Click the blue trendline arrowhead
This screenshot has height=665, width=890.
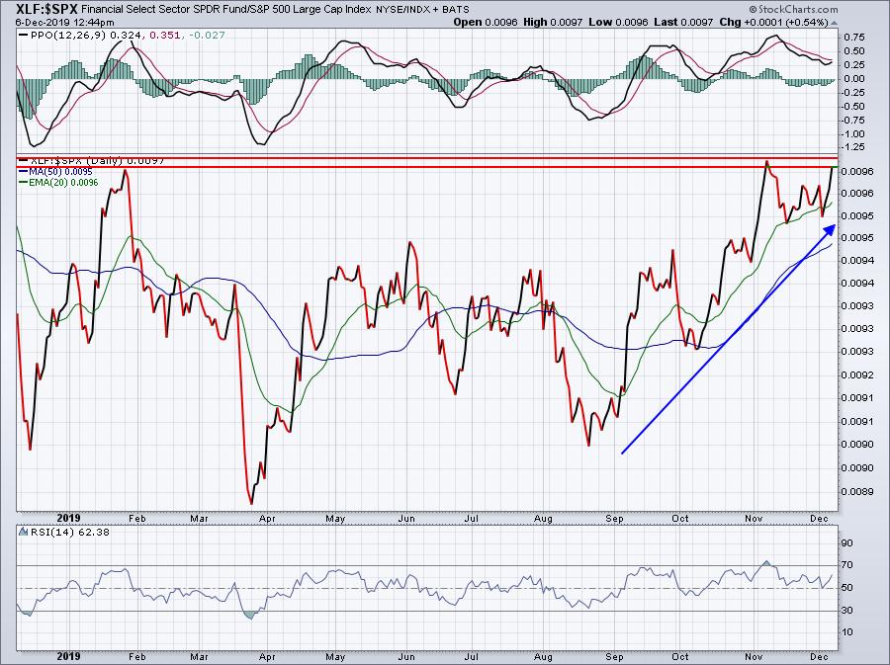[x=830, y=229]
